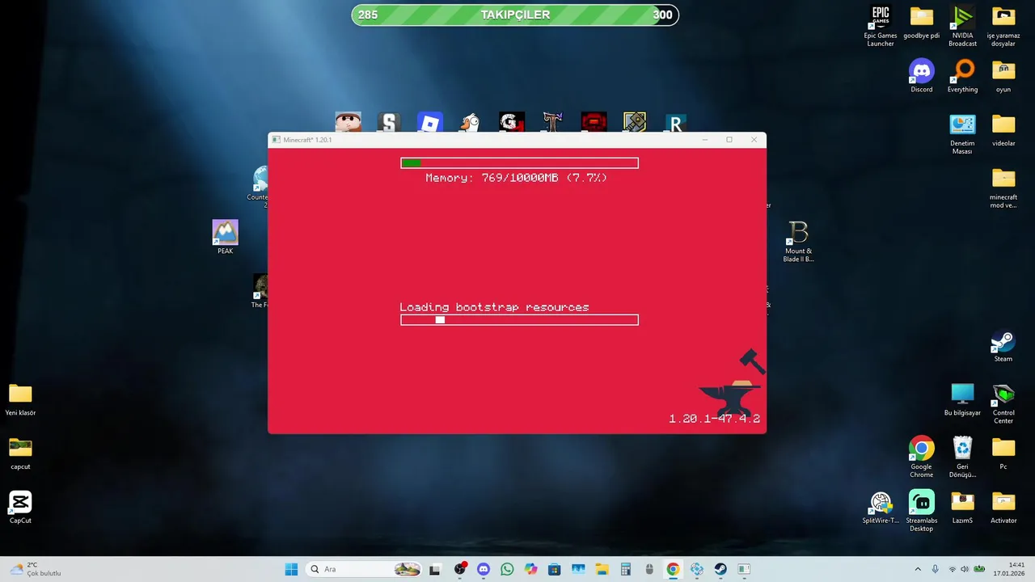Open the letter R desktop icon

coord(675,122)
